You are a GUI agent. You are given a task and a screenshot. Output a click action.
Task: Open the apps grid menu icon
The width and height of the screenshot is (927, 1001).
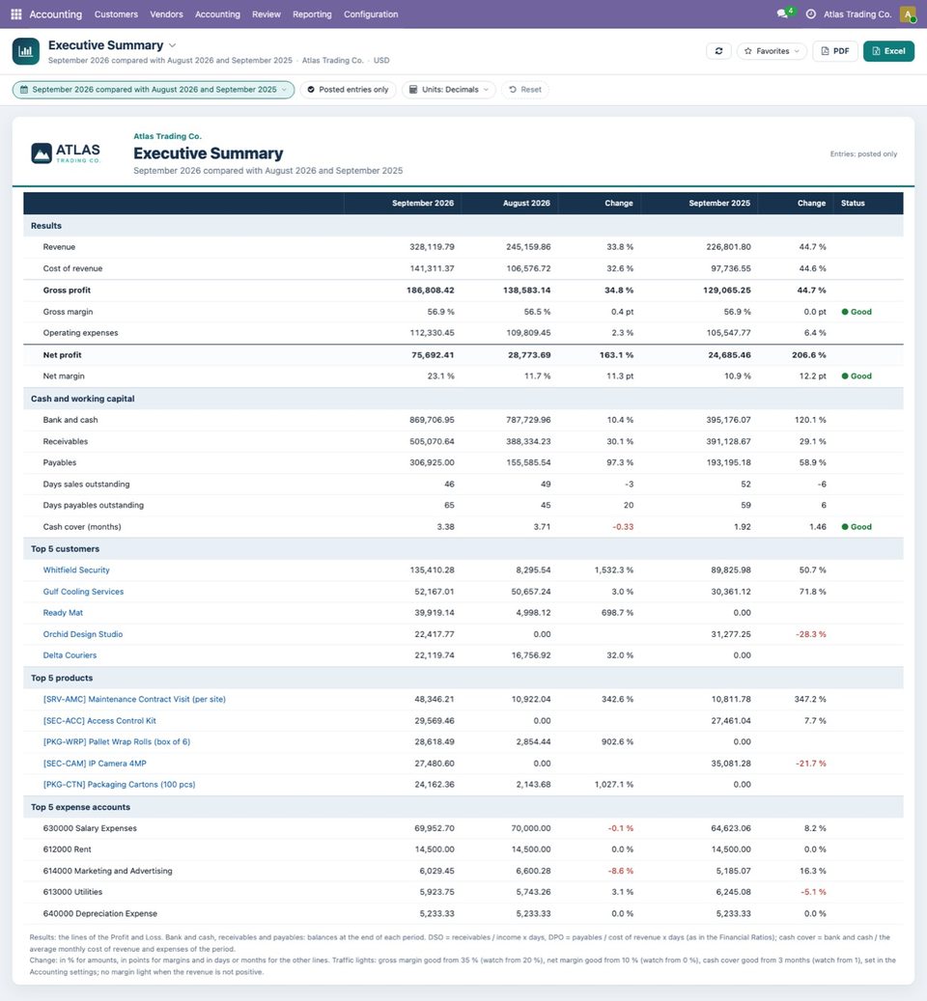pos(16,14)
